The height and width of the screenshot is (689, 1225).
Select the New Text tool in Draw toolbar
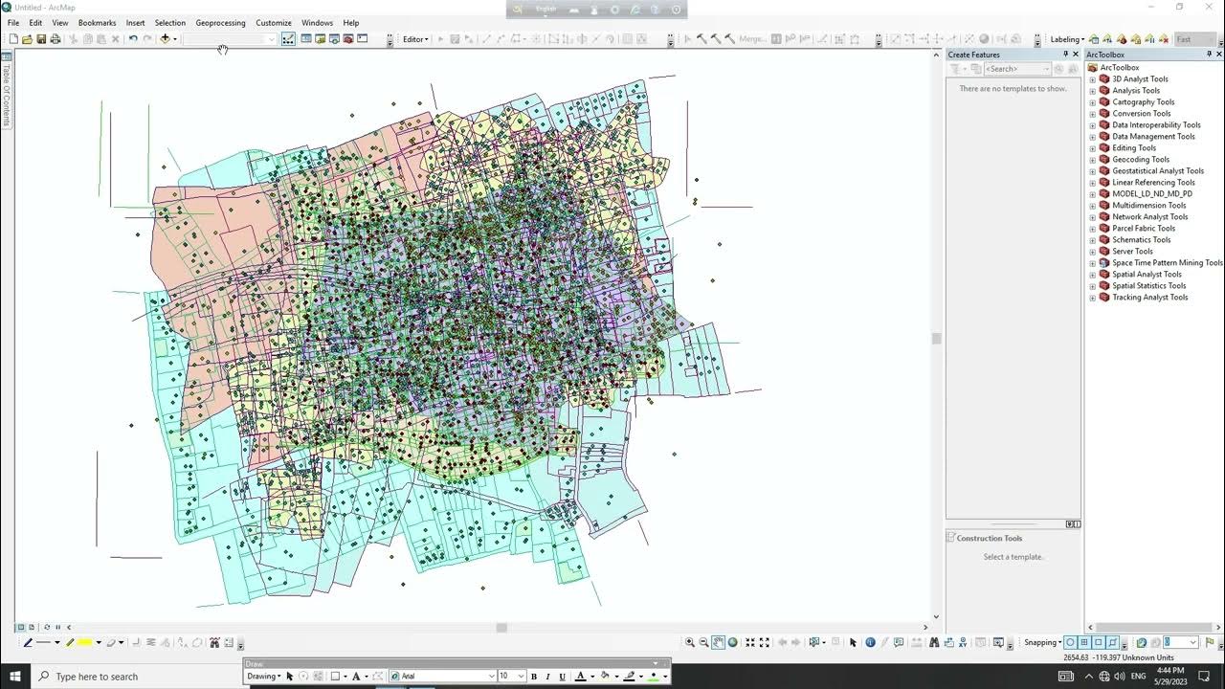[x=355, y=677]
